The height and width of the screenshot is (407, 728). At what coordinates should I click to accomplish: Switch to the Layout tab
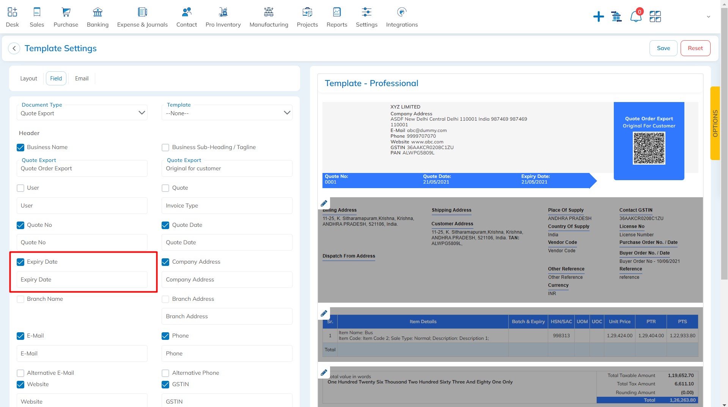coord(29,79)
